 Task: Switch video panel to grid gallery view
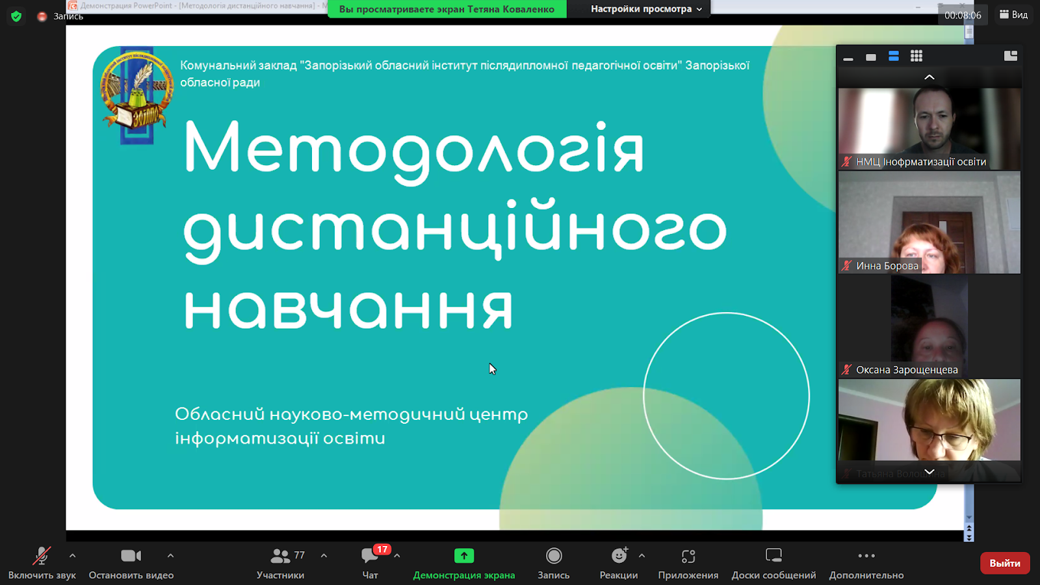click(x=916, y=57)
